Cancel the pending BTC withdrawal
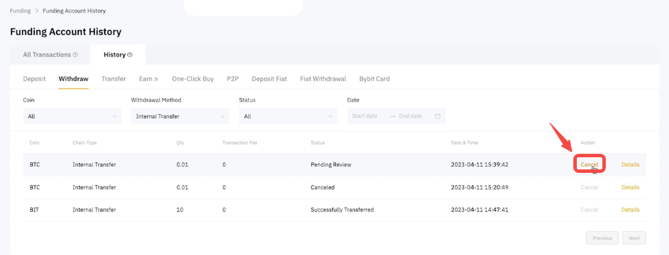 589,165
